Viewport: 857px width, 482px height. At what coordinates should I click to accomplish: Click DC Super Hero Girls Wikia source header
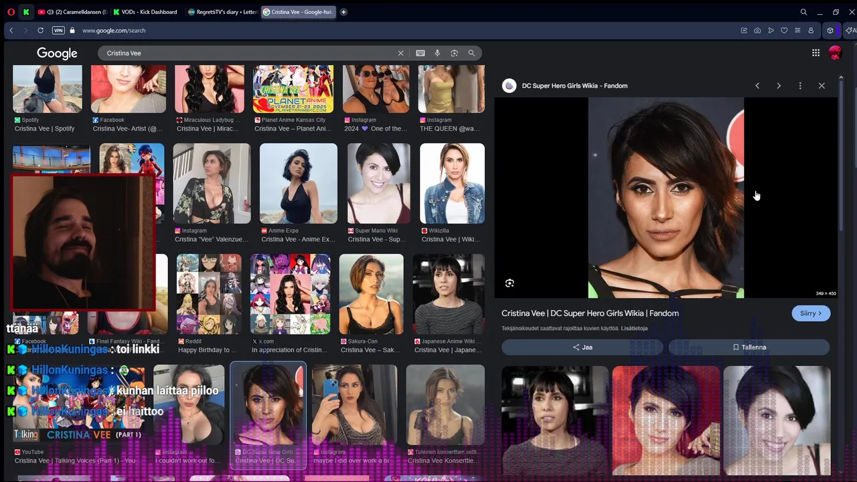coord(574,86)
